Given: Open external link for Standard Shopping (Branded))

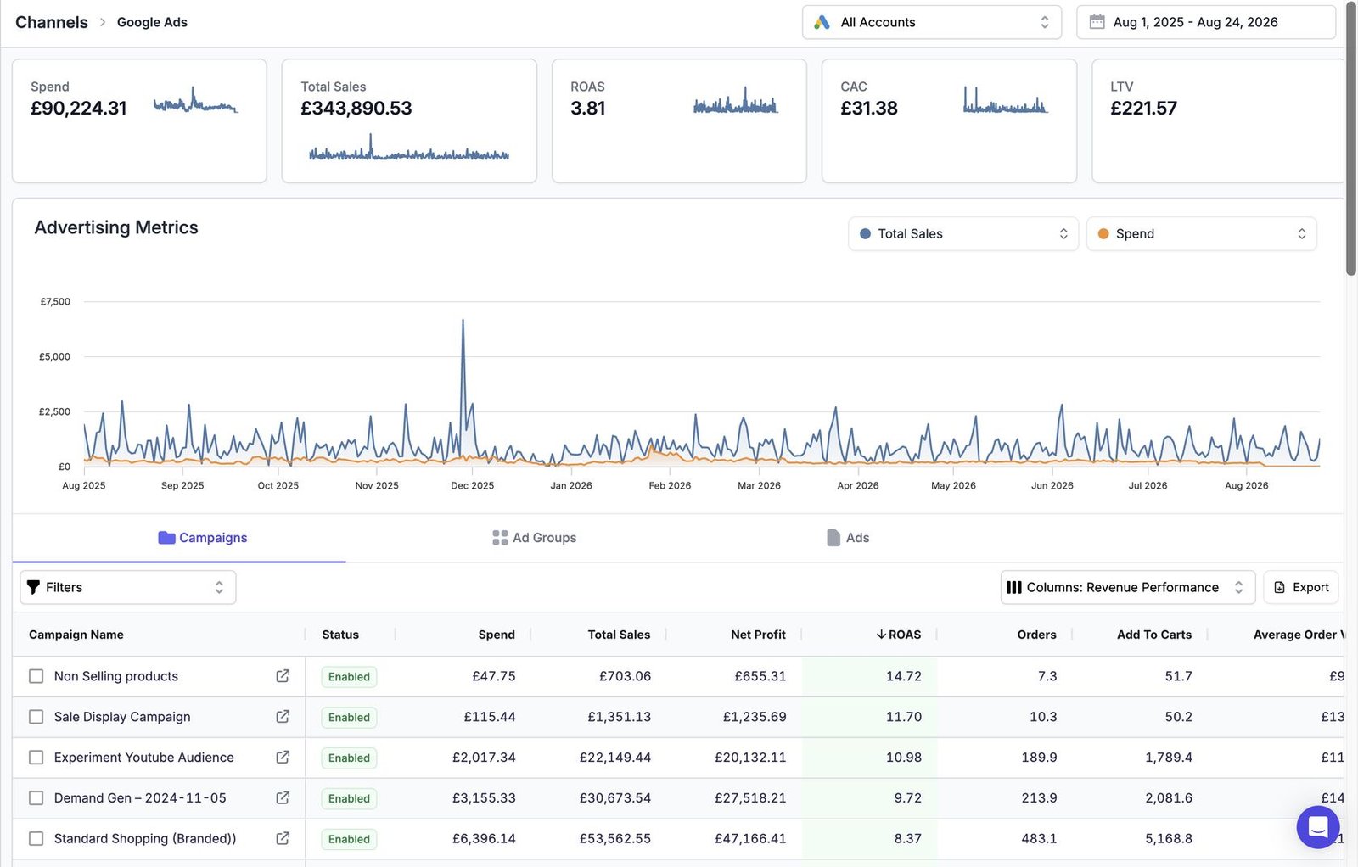Looking at the screenshot, I should (x=283, y=839).
